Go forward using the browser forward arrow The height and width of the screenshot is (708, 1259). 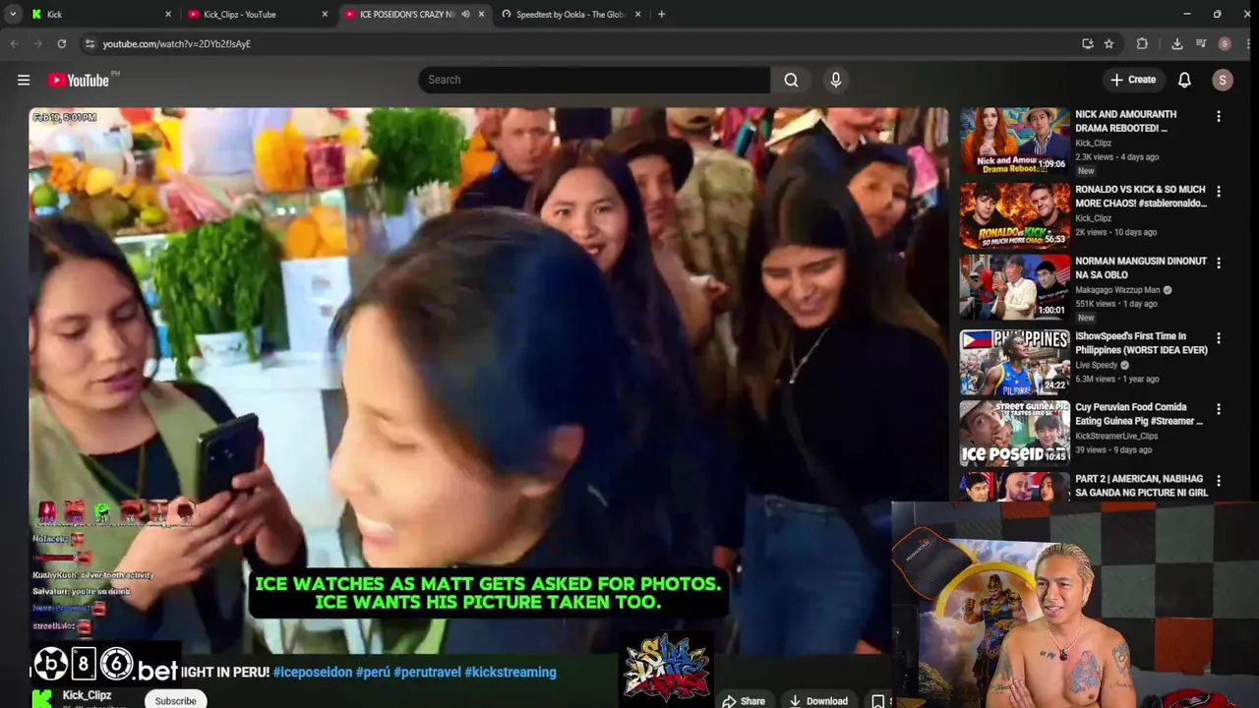coord(38,43)
